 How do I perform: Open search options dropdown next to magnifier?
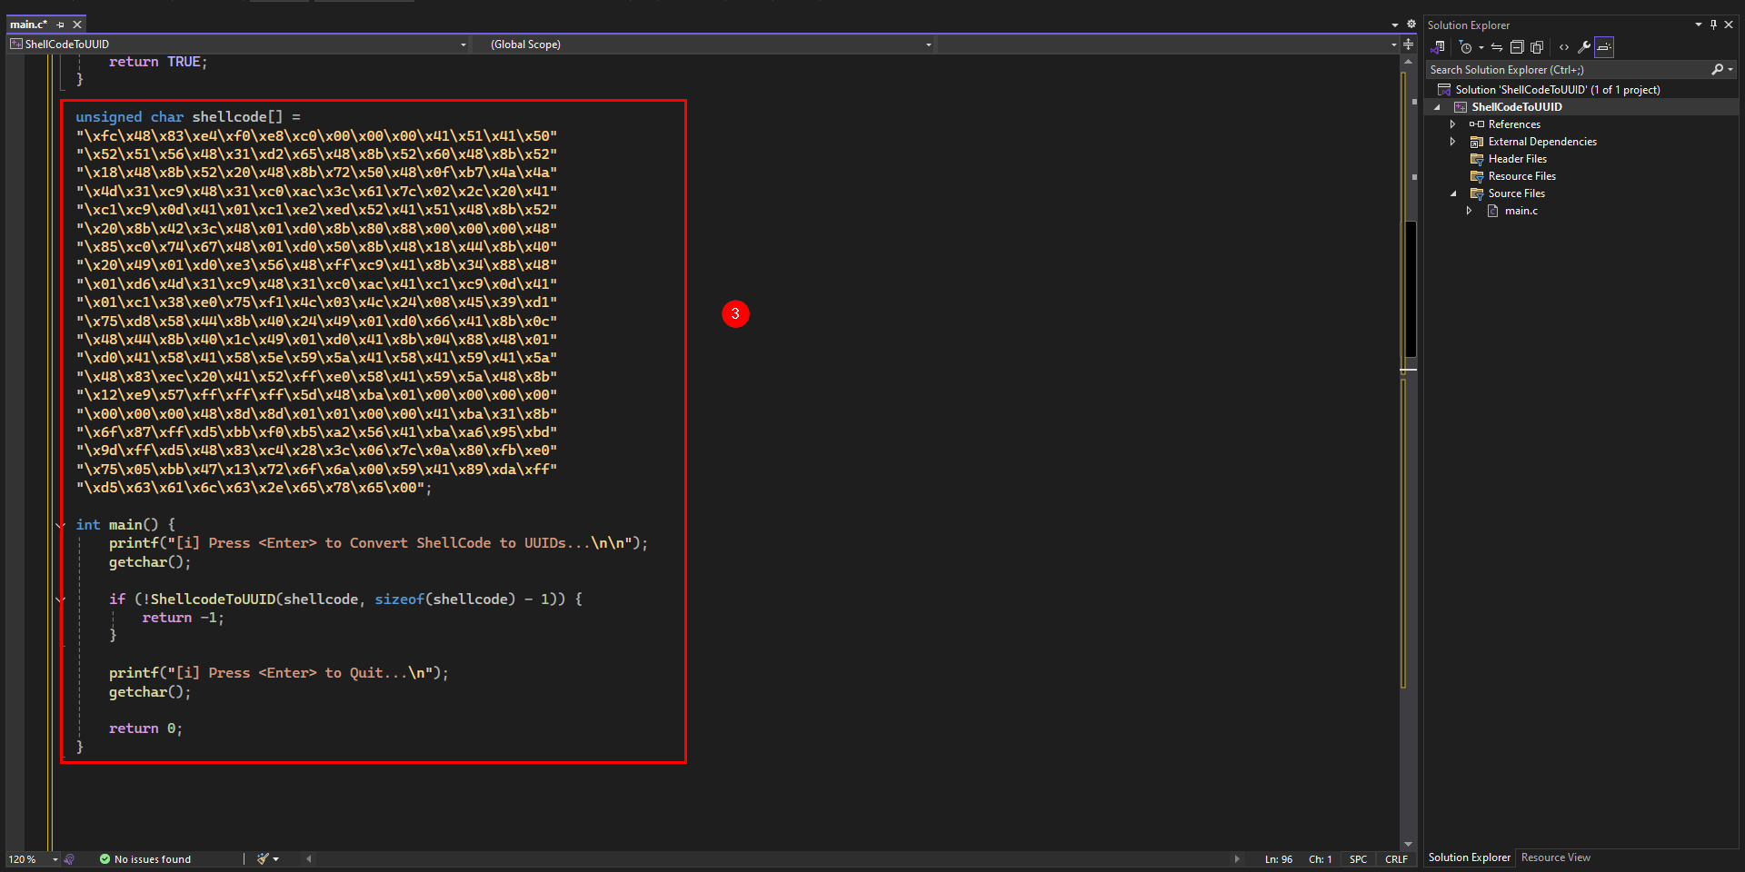tap(1730, 70)
